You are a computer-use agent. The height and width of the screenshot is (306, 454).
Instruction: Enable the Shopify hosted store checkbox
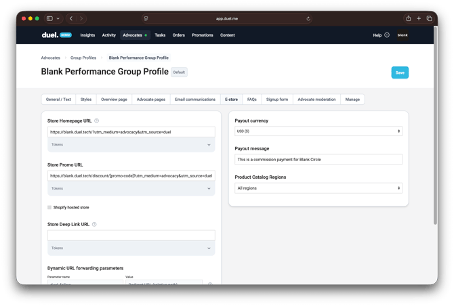pyautogui.click(x=49, y=207)
